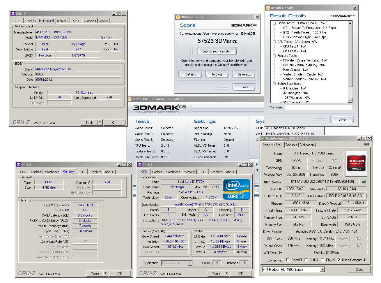Screen dimensions: 381x283
Task: Enable the OpenCL checkbox in GPU-Z
Action: coord(288,260)
